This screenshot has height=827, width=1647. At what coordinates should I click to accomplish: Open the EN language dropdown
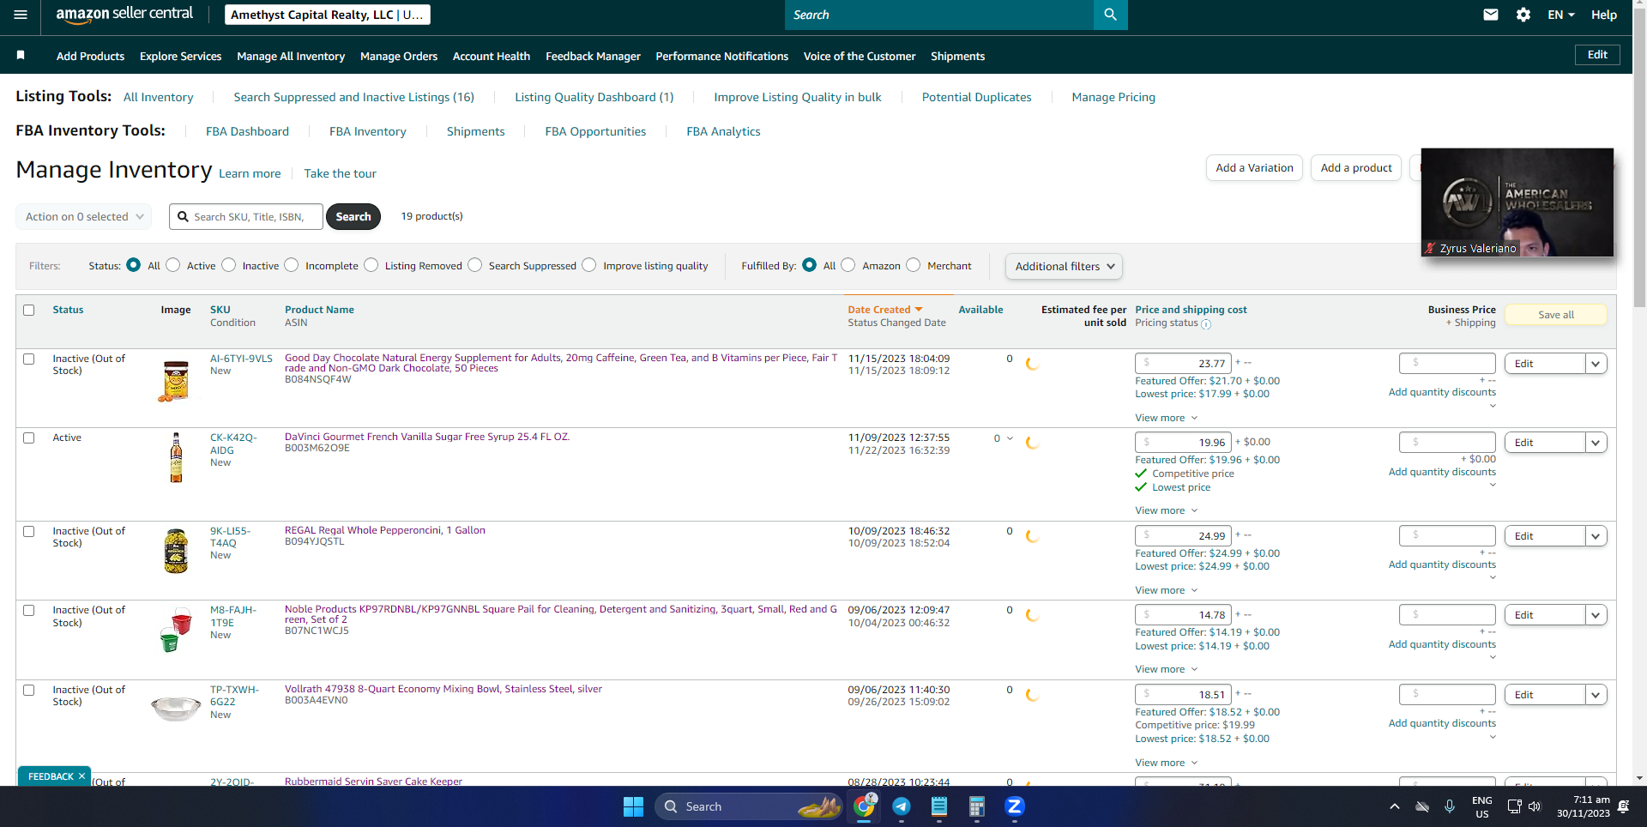[1561, 15]
